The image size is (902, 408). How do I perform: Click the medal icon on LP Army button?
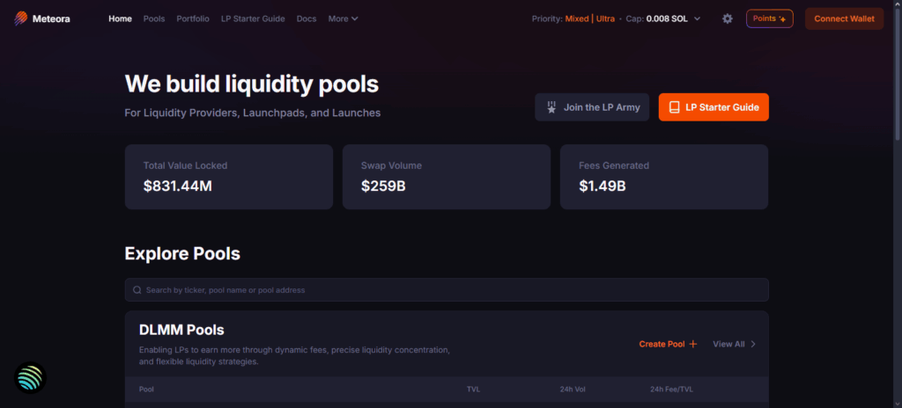[551, 107]
